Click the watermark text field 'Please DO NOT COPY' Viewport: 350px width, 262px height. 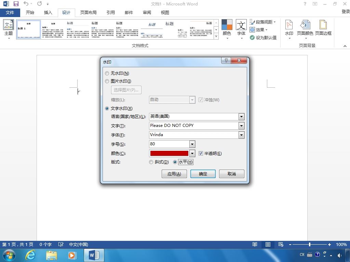(x=194, y=126)
